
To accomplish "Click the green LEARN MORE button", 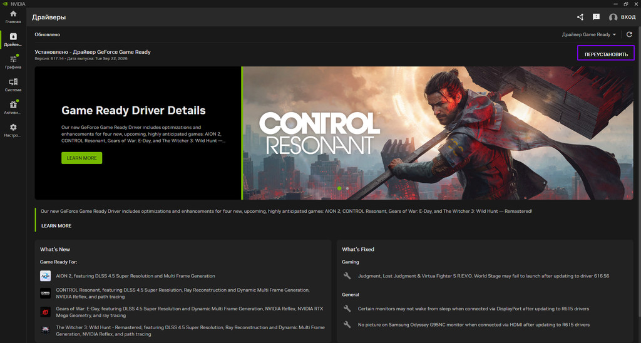I will pos(82,158).
